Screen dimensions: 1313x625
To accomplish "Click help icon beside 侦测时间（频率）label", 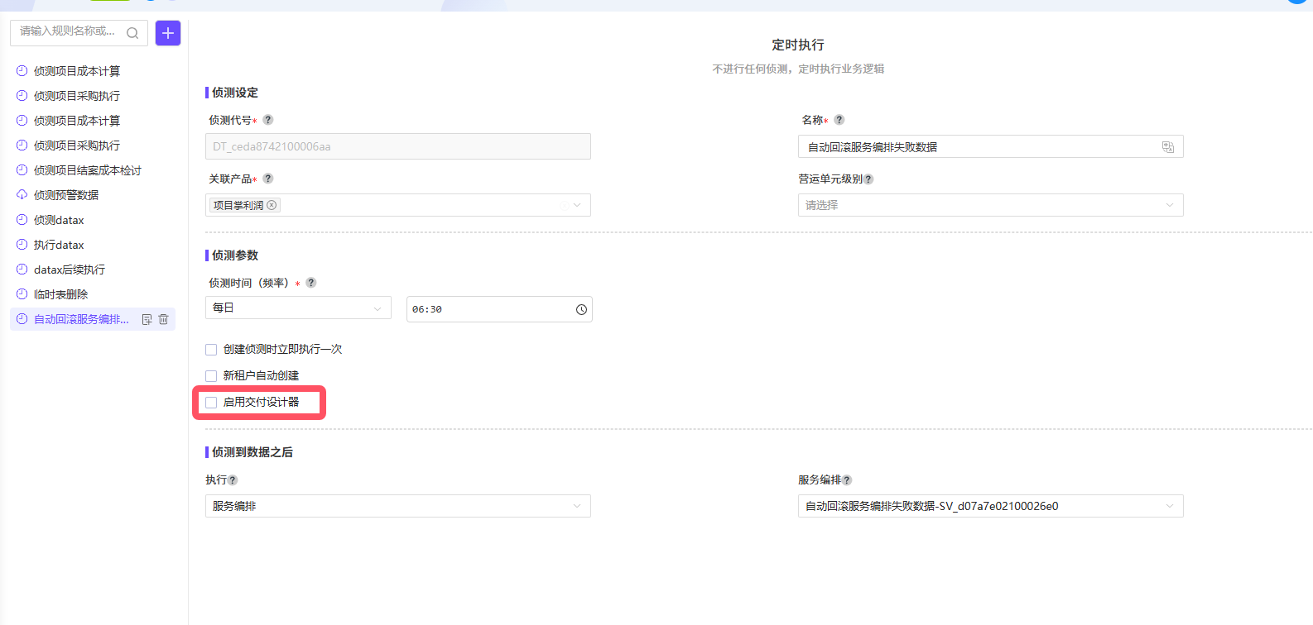I will [x=311, y=283].
